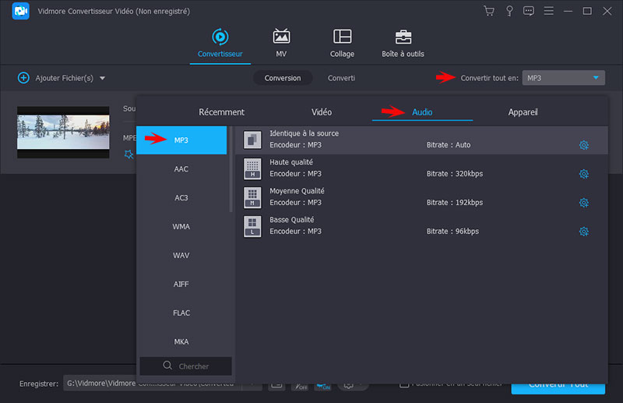Select WAV in the format list
This screenshot has width=623, height=403.
pos(181,255)
